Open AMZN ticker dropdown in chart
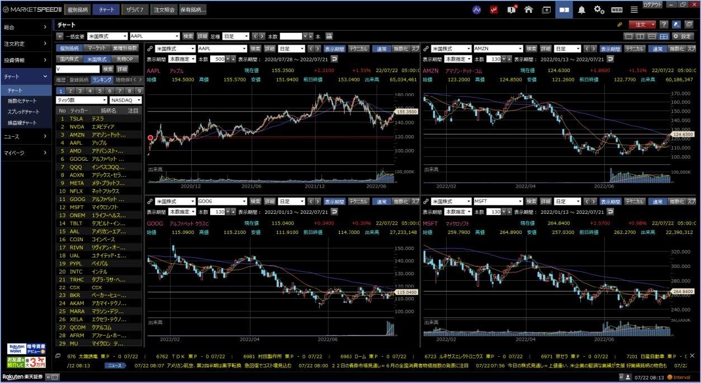 [498, 49]
